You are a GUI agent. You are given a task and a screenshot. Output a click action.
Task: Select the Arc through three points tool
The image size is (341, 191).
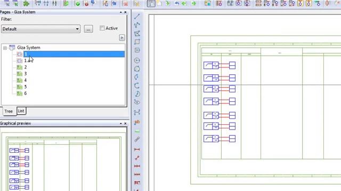(x=137, y=85)
